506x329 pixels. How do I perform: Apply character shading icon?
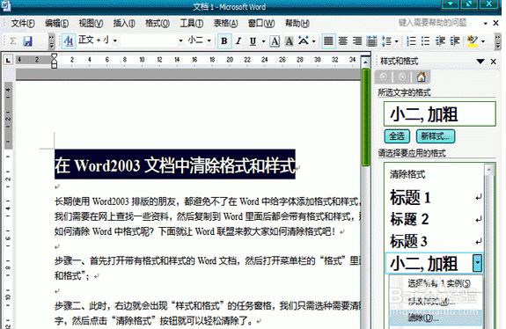[290, 41]
